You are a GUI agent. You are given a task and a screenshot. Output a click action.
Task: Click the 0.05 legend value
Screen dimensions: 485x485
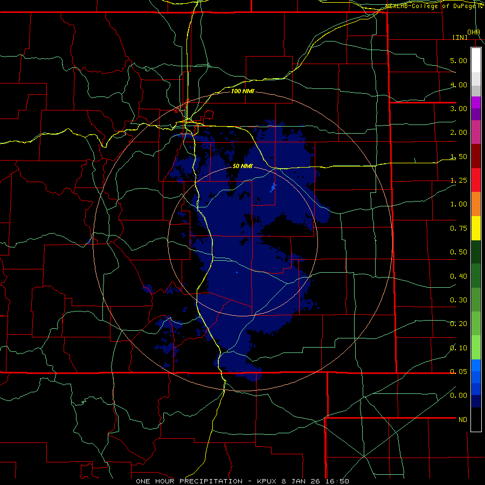pos(459,372)
